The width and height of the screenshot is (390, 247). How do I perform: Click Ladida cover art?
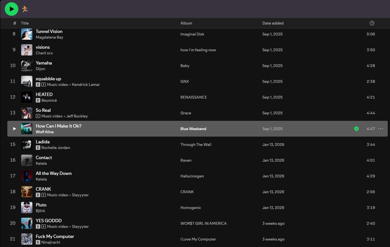(x=27, y=144)
